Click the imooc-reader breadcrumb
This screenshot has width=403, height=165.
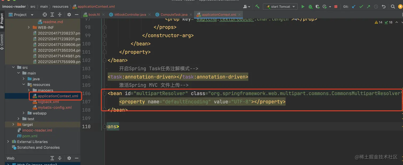[x=14, y=7]
